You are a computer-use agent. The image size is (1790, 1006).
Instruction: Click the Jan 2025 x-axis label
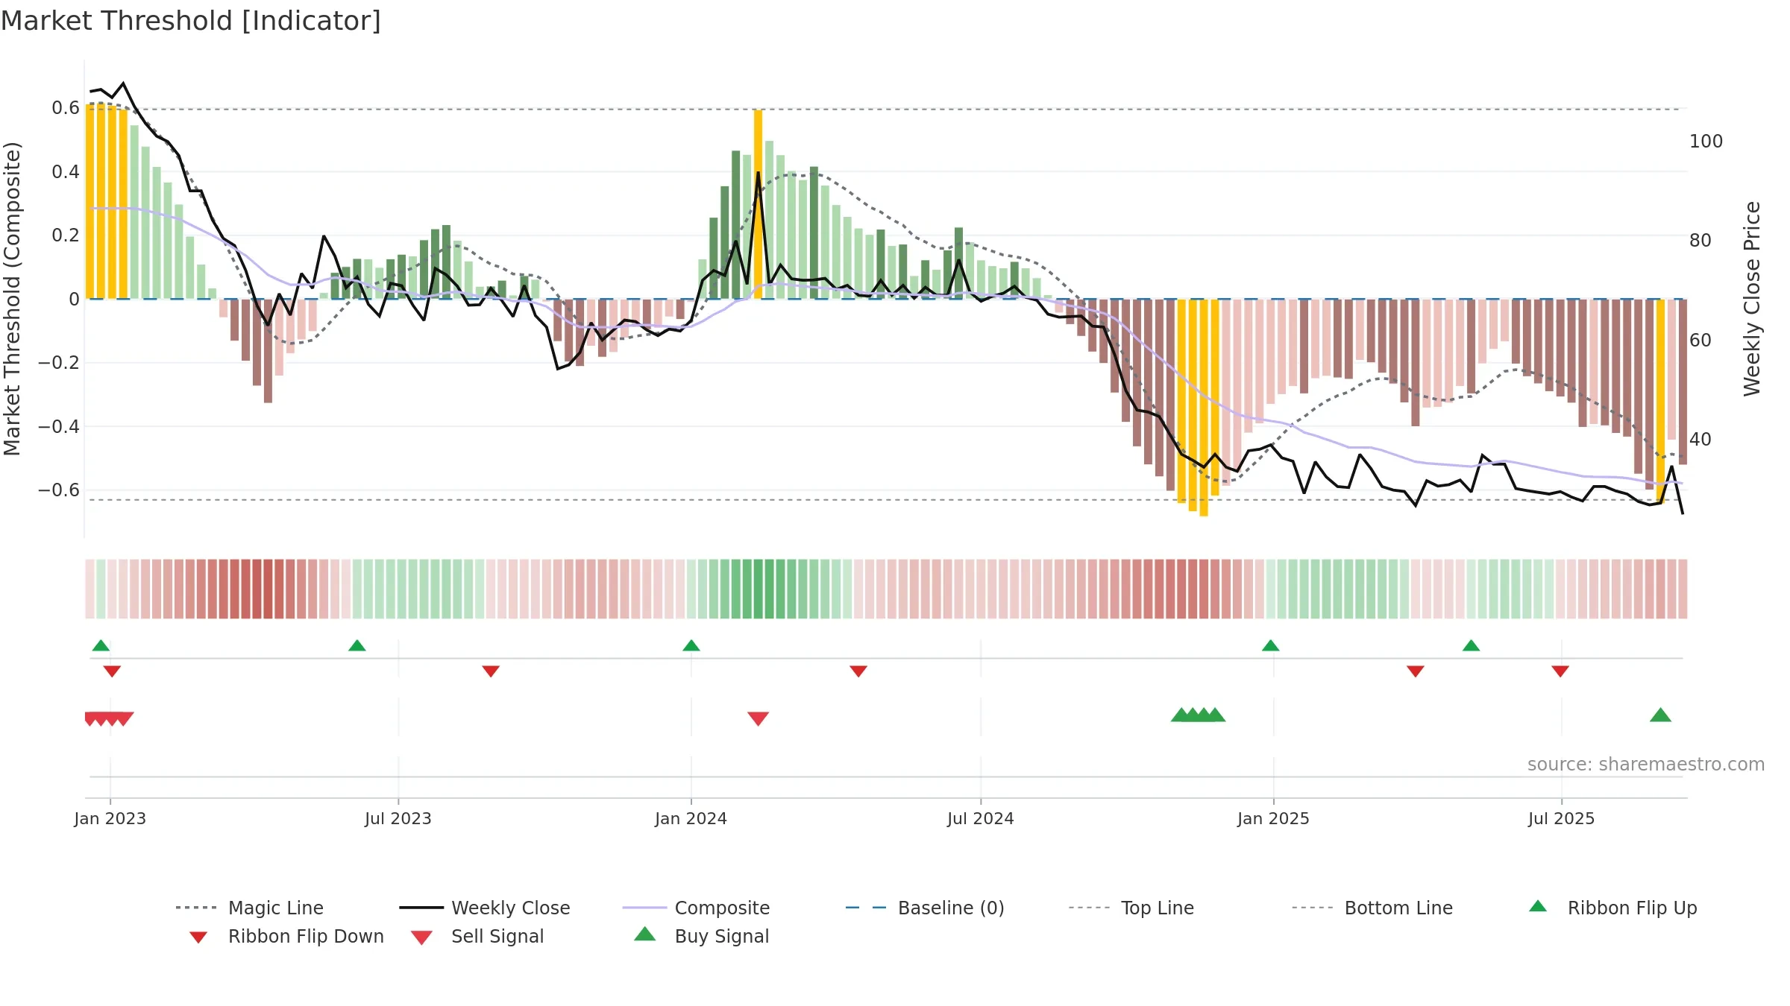[1273, 818]
